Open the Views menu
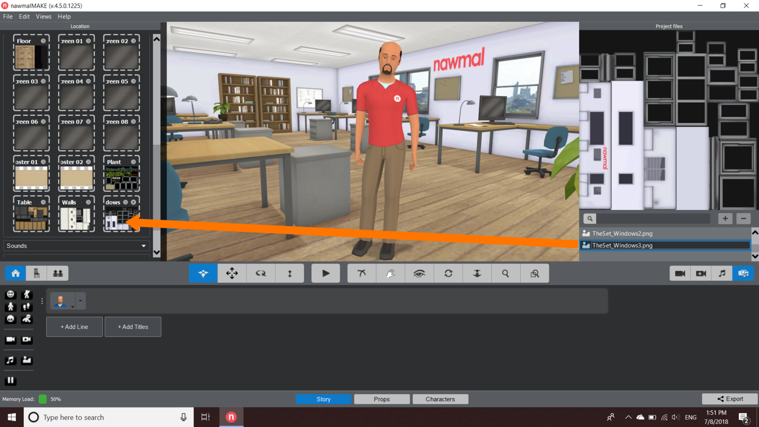 pyautogui.click(x=44, y=17)
